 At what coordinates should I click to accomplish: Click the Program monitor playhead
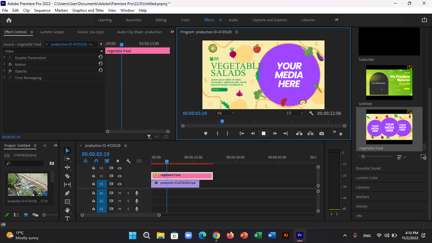coord(222,121)
